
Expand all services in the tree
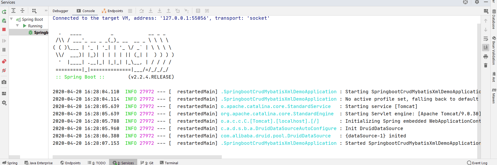coord(13,11)
